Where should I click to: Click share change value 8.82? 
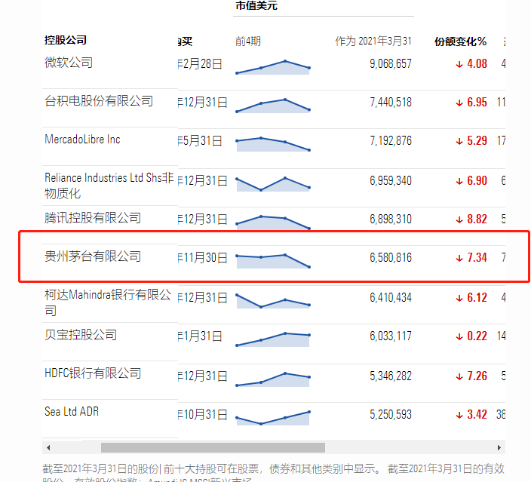pos(477,220)
